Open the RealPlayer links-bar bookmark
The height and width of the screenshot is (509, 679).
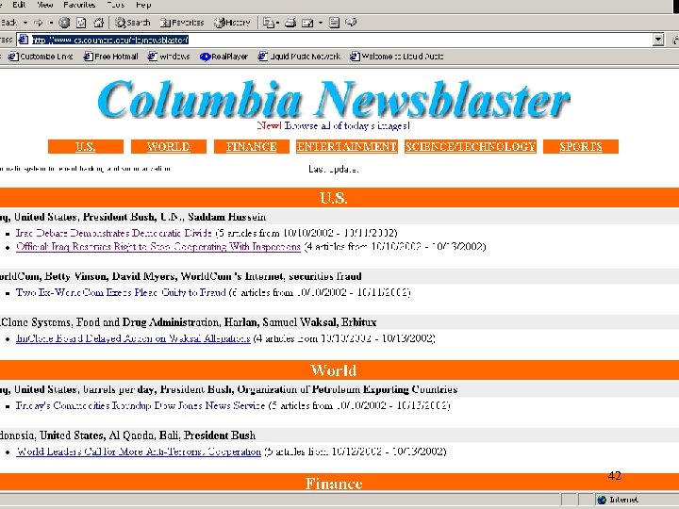pos(224,57)
